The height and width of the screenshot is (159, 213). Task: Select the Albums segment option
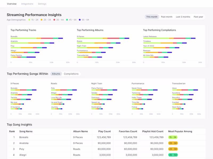pos(56,74)
